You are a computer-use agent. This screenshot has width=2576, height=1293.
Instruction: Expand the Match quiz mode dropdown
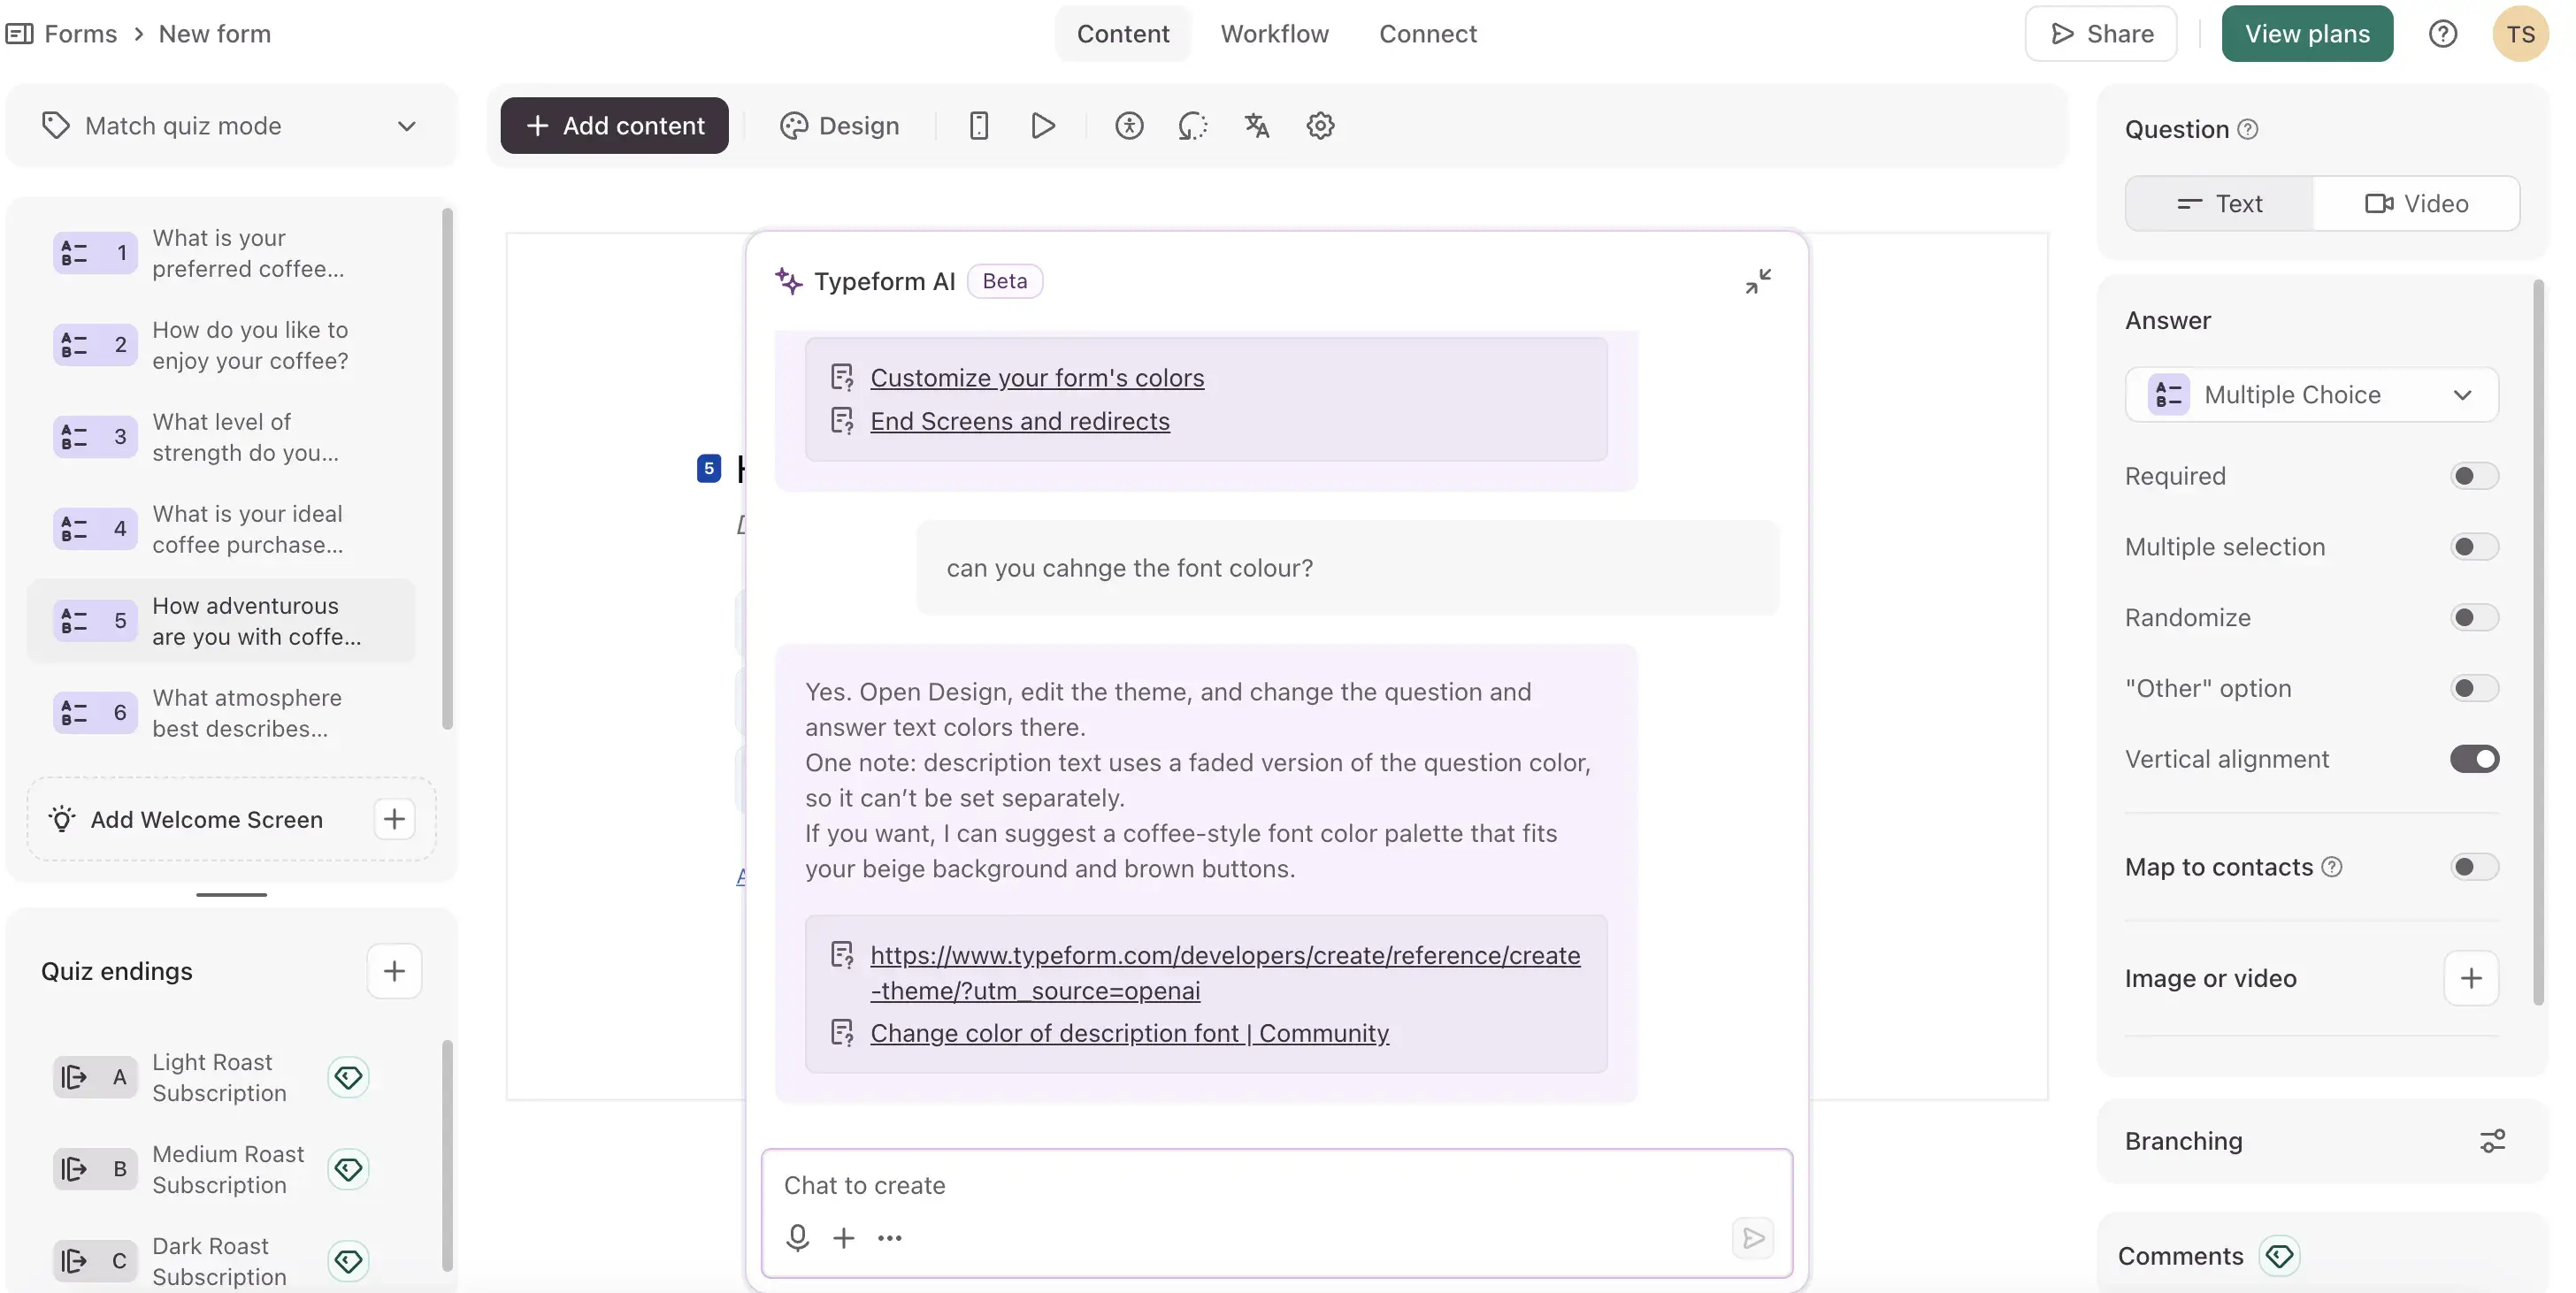pos(231,125)
